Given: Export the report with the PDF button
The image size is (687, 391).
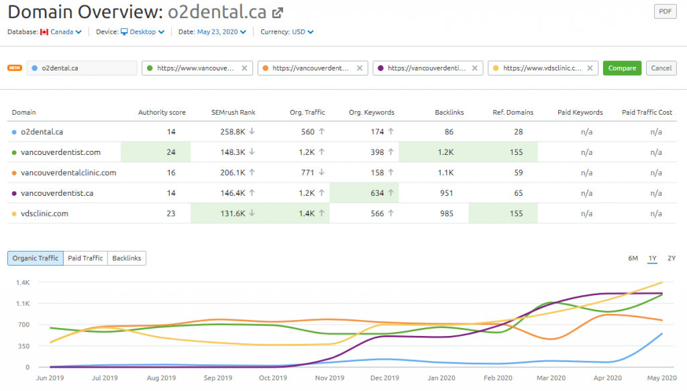Looking at the screenshot, I should [665, 11].
